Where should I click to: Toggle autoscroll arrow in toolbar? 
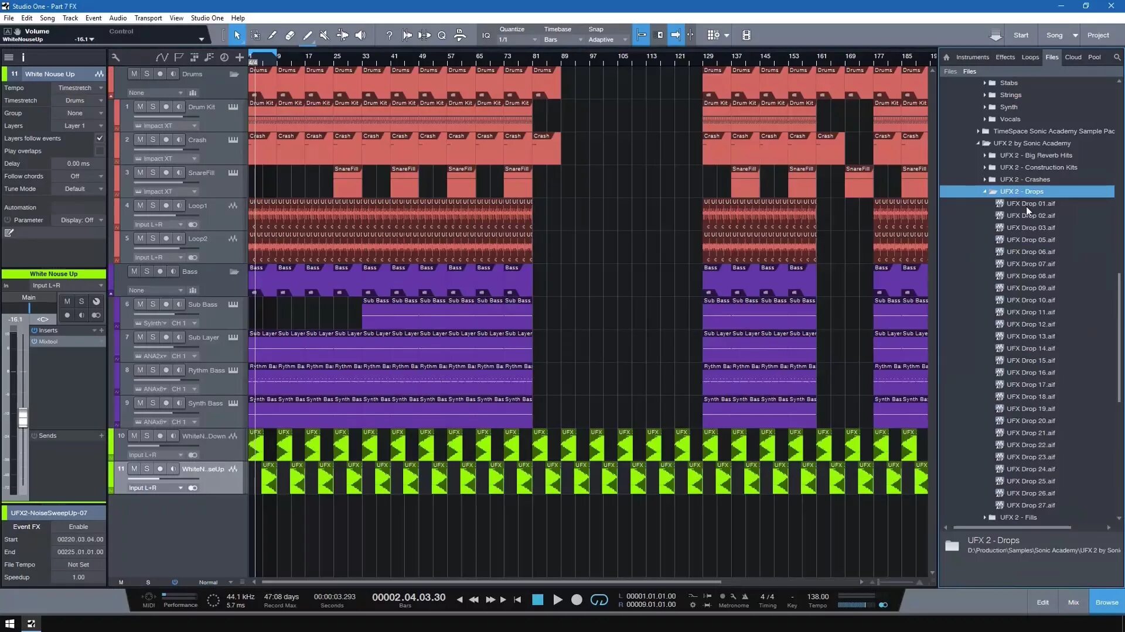point(676,35)
